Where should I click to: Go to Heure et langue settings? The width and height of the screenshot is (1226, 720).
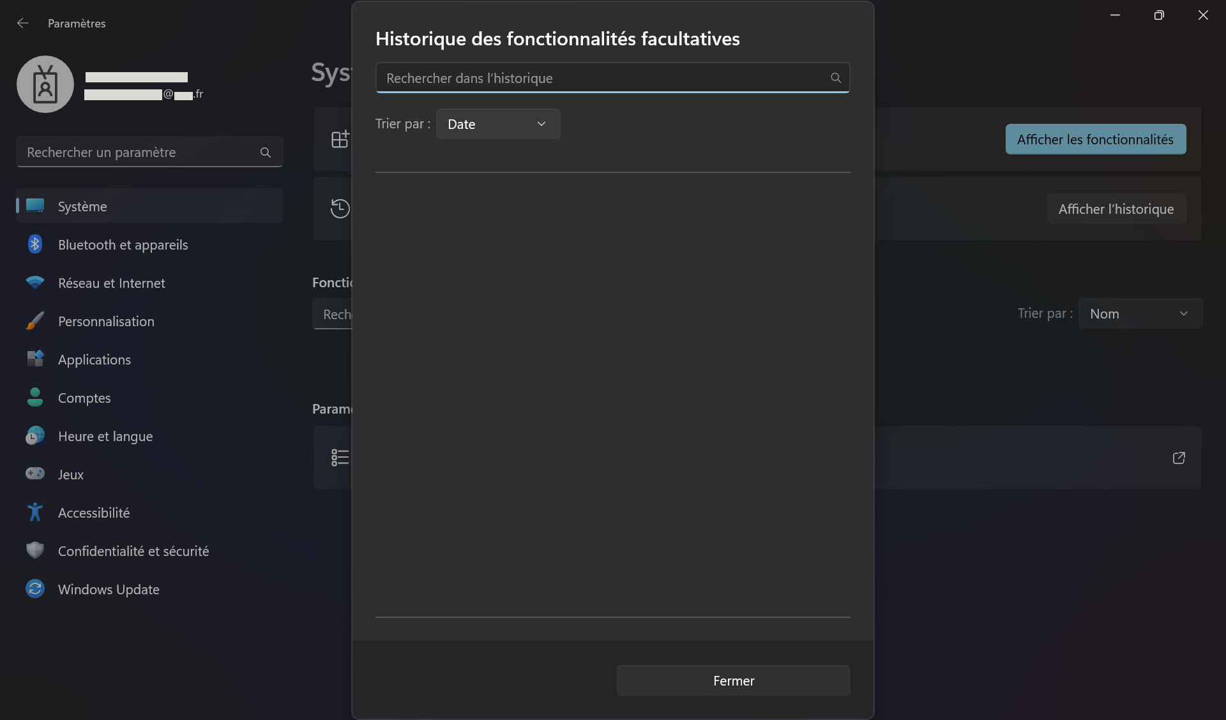pos(105,436)
